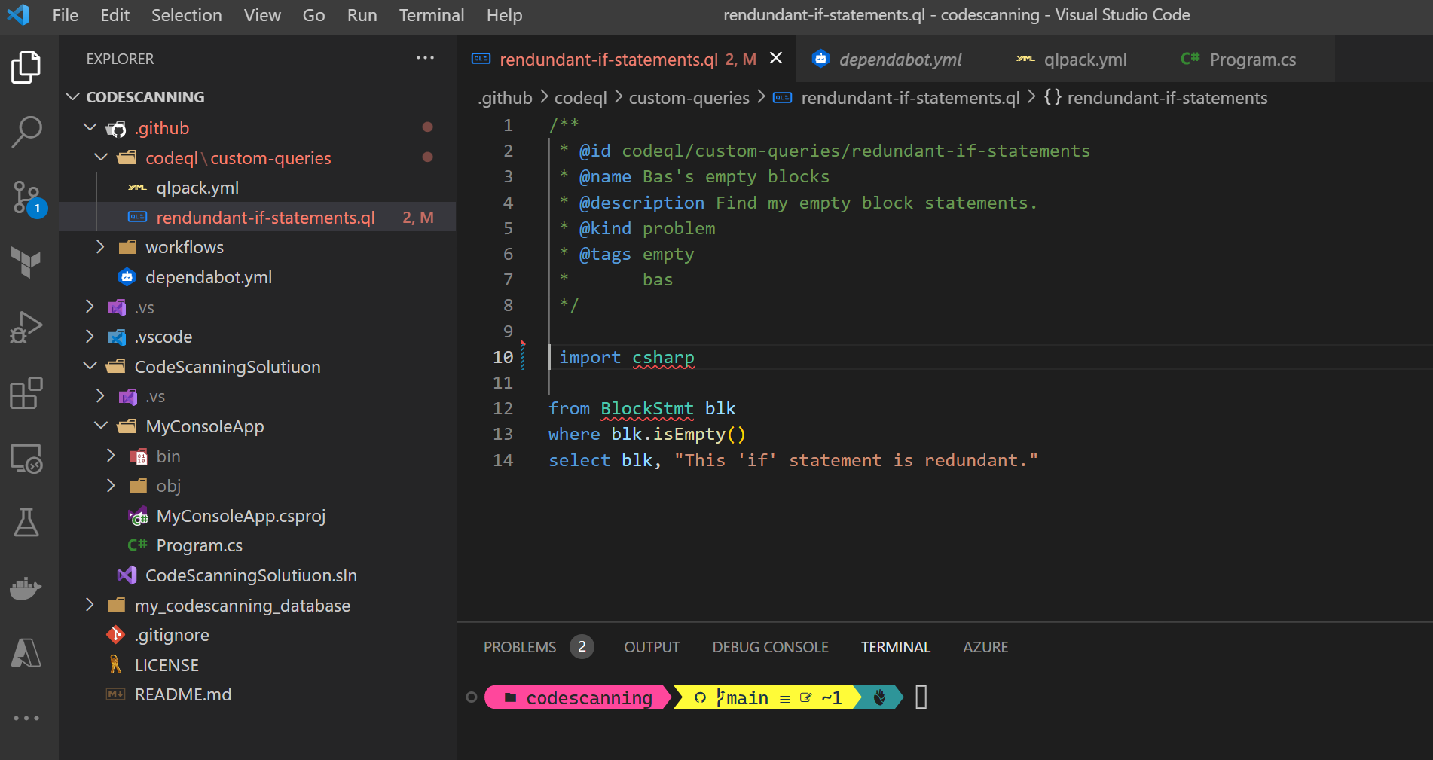Open the Search view icon
This screenshot has width=1433, height=760.
(x=26, y=132)
